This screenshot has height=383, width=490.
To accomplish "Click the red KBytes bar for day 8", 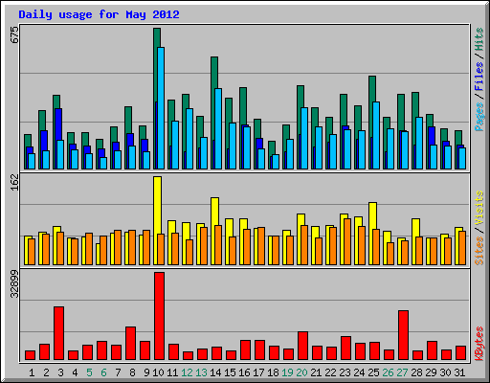I will 130,343.
